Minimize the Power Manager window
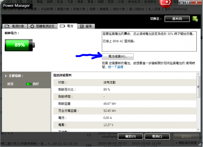Screen dimensions: 203x147 tap(182, 3)
